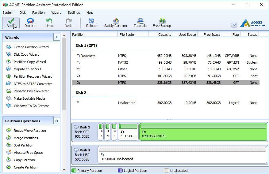Choose Merge Partitions operation

(x=22, y=138)
